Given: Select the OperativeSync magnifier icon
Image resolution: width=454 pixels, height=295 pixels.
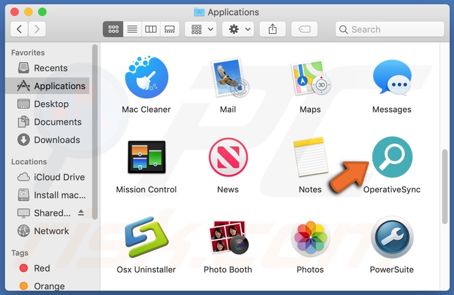Looking at the screenshot, I should click(393, 157).
